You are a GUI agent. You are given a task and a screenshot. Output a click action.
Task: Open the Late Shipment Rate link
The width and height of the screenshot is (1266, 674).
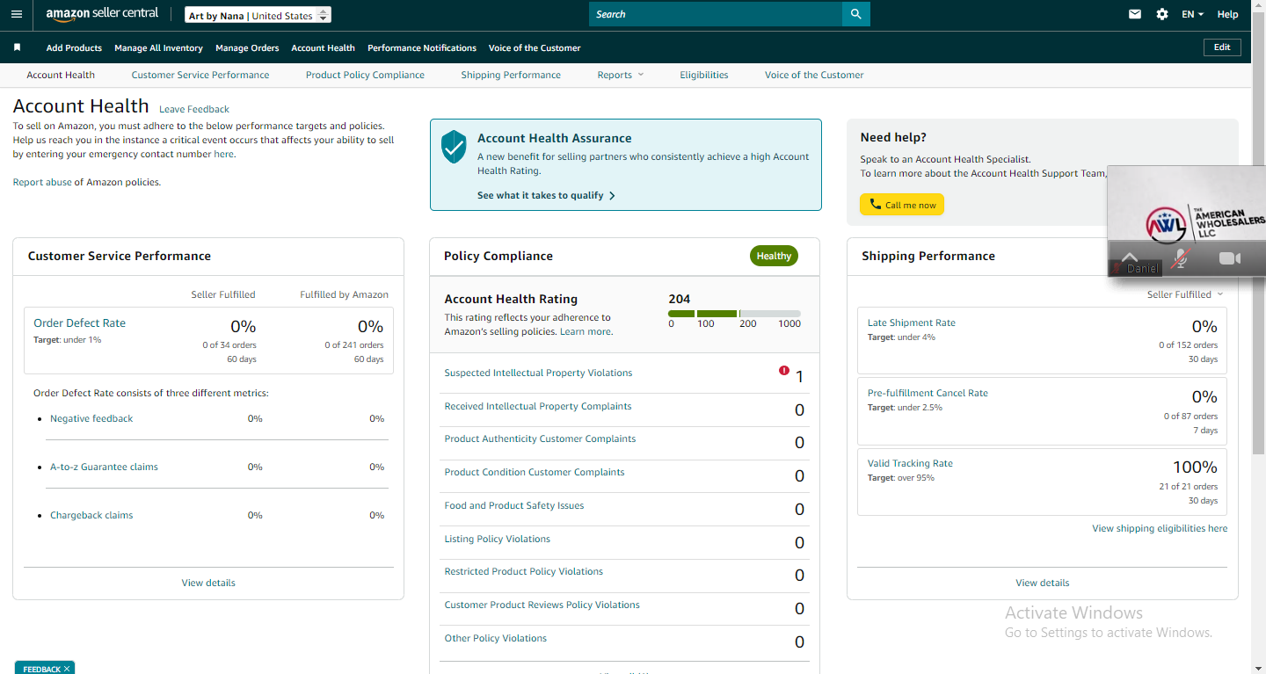pyautogui.click(x=912, y=323)
